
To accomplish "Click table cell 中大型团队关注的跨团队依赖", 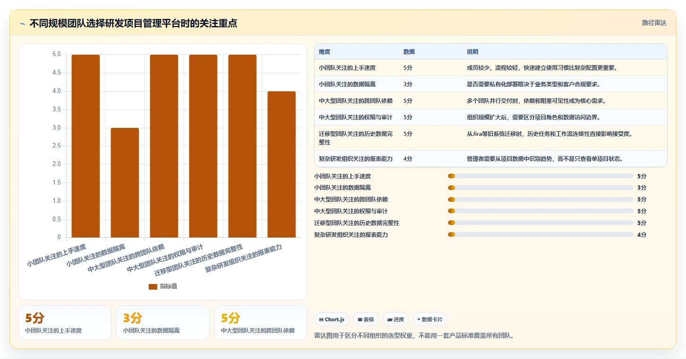I will pos(356,101).
